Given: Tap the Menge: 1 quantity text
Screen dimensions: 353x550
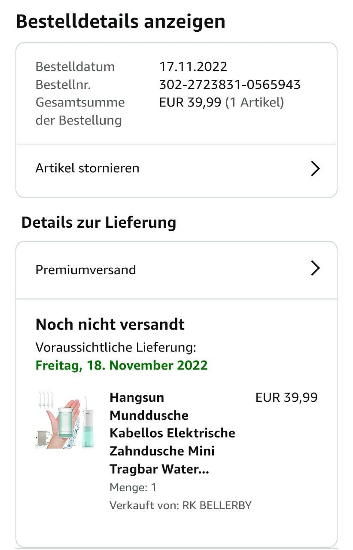Looking at the screenshot, I should 133,487.
